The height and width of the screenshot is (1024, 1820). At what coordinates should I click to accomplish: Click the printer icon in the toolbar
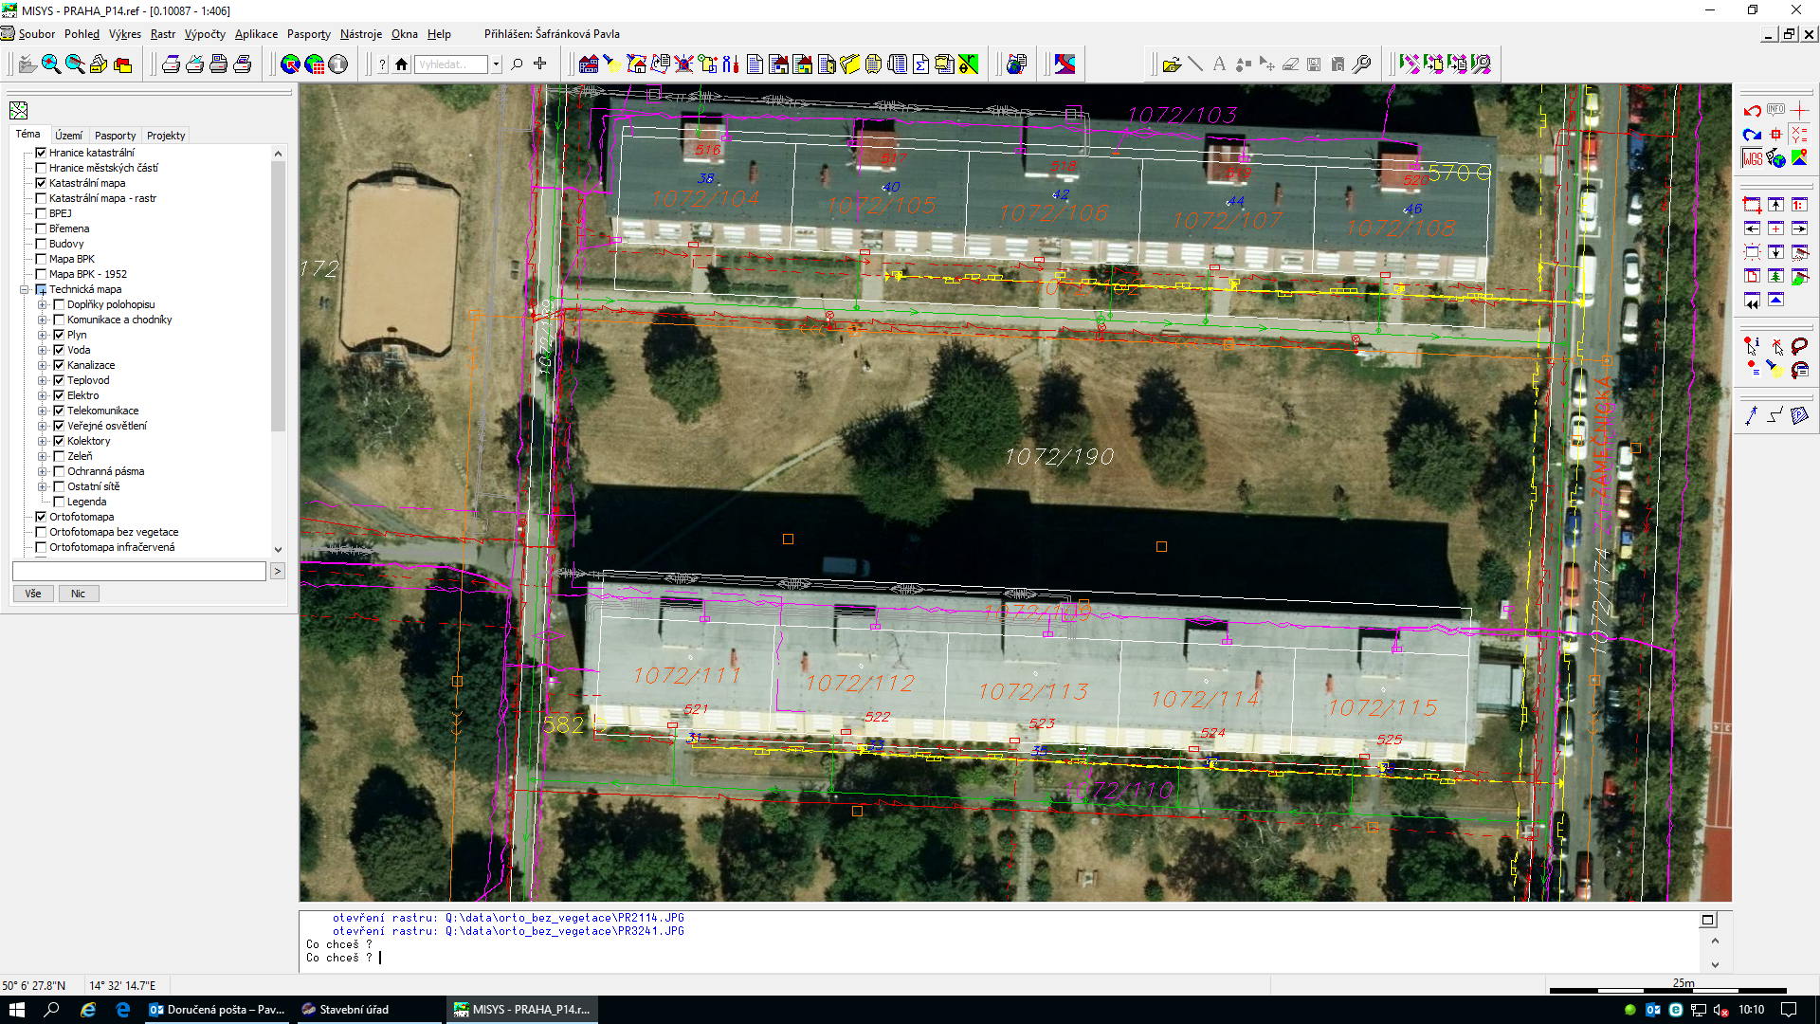[171, 64]
